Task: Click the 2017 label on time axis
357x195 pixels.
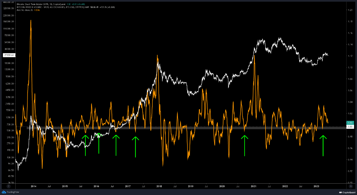Action: 128,186
